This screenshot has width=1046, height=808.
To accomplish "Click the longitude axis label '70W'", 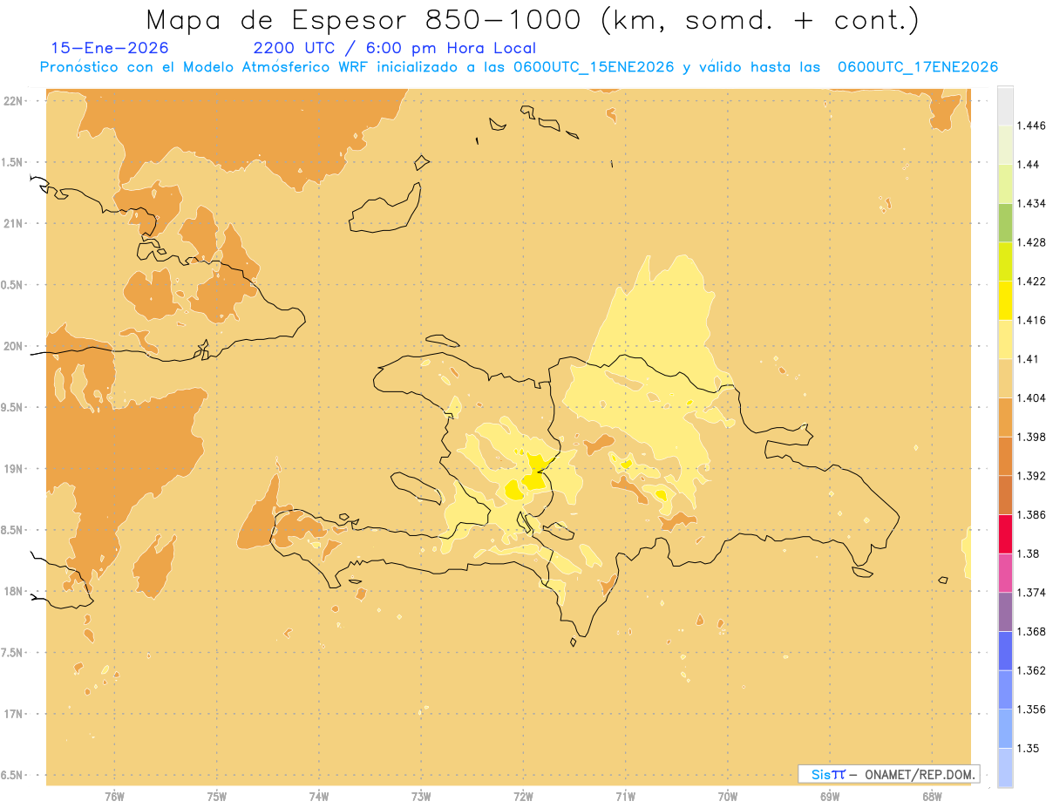I will [x=728, y=797].
